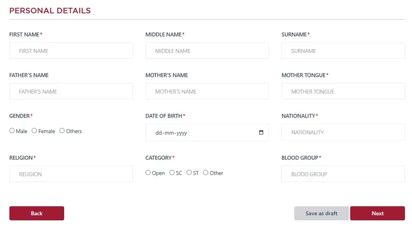Click the PERSONAL DETAILS heading
Image resolution: width=412 pixels, height=227 pixels.
tap(50, 11)
